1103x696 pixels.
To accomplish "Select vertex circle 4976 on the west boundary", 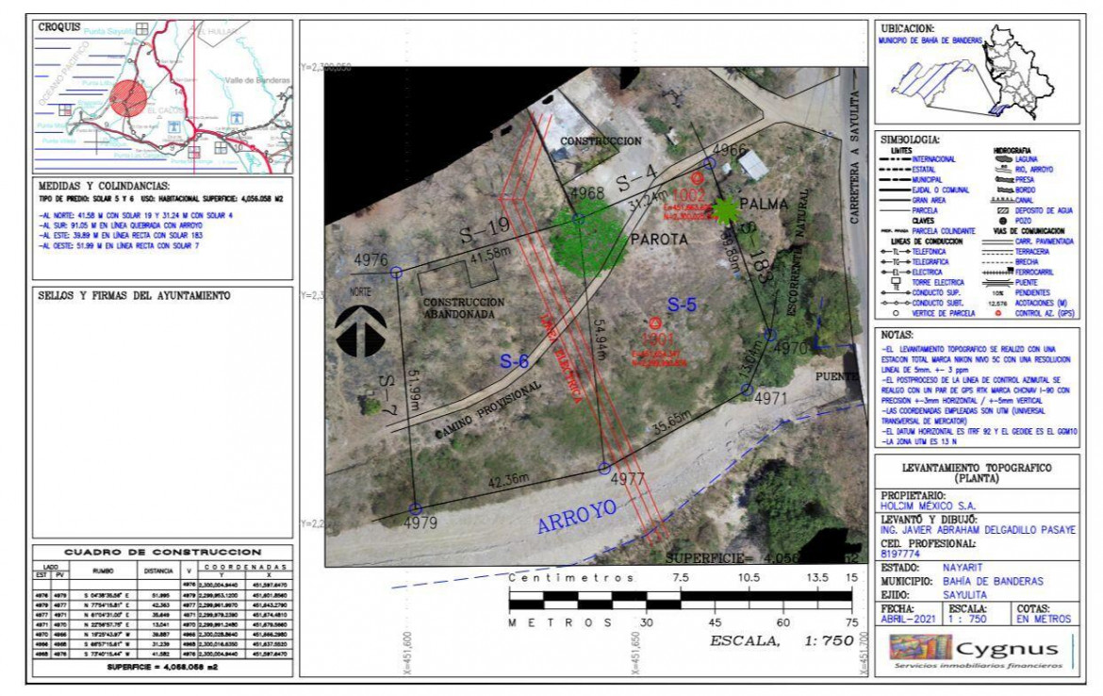I will (x=396, y=273).
